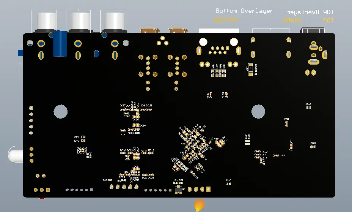Click the right large mounting hole
The height and width of the screenshot is (212, 352).
point(258,111)
